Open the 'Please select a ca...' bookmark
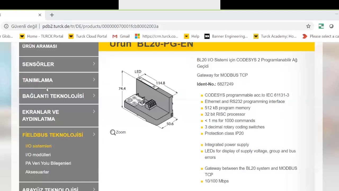Viewport: 339px width, 191px height. (x=321, y=36)
